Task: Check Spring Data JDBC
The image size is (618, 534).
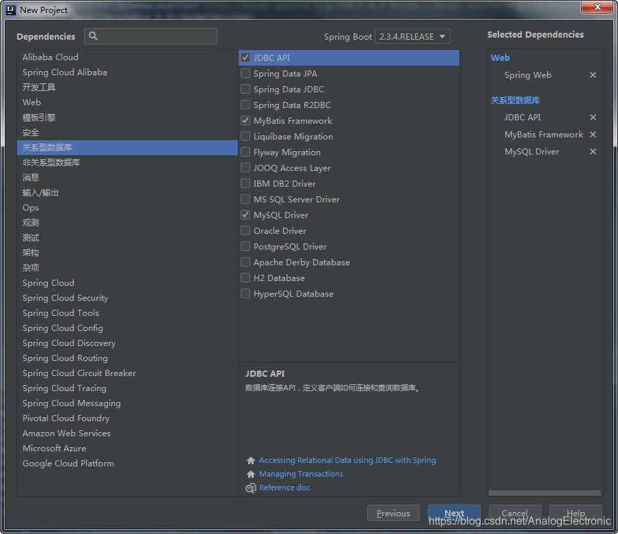Action: (245, 89)
